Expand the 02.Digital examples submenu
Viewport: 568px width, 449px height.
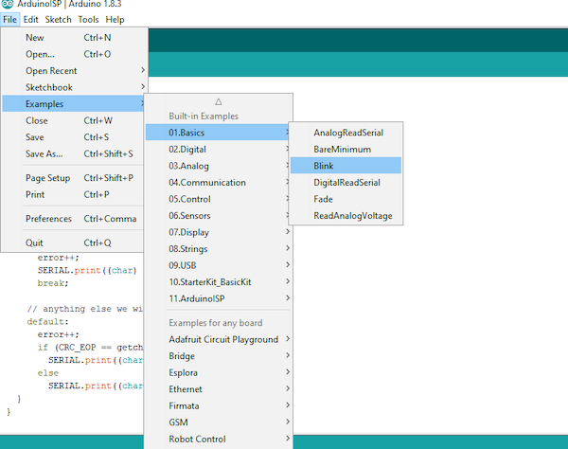tap(187, 150)
